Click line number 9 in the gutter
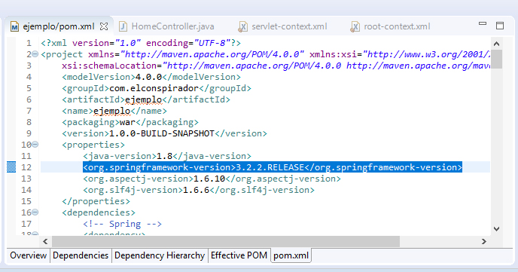This screenshot has height=272, width=518. tap(29, 133)
